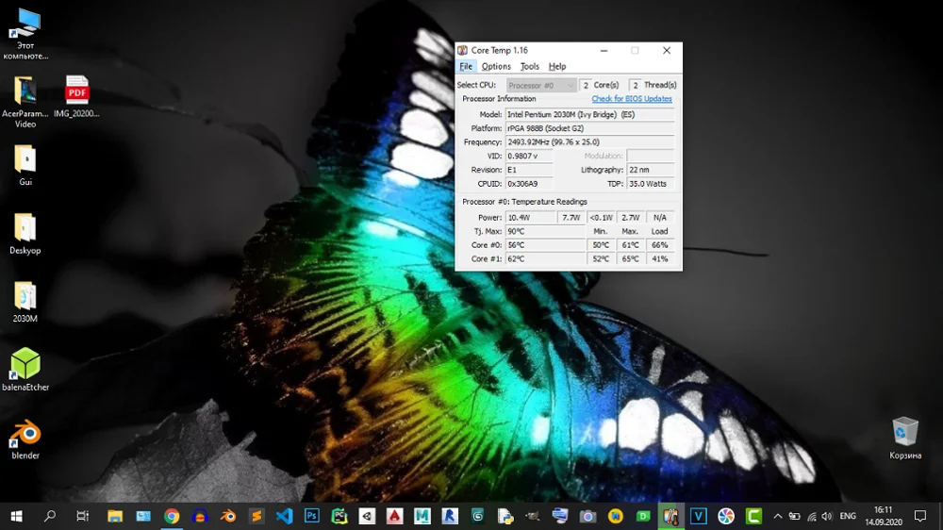Open taskbar search magnifier
The image size is (943, 530).
pyautogui.click(x=50, y=516)
